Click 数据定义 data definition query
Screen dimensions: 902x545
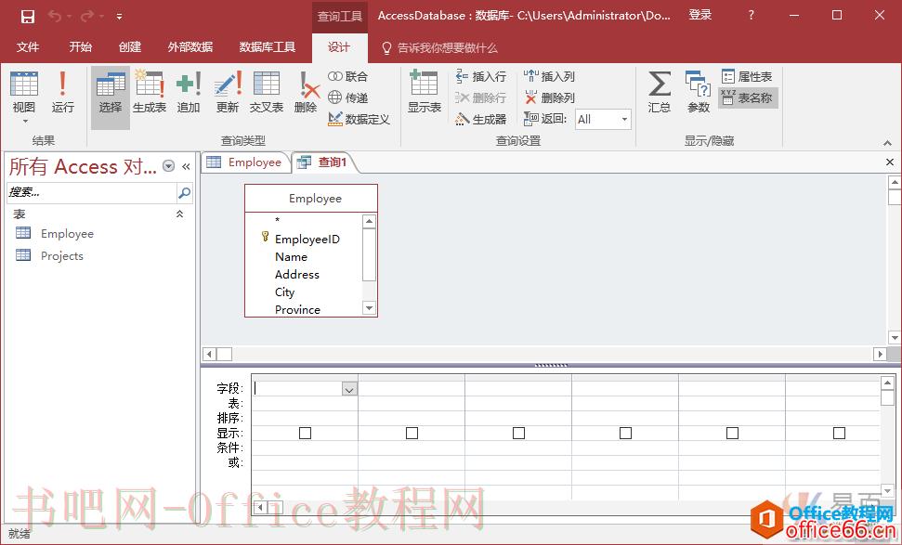359,119
